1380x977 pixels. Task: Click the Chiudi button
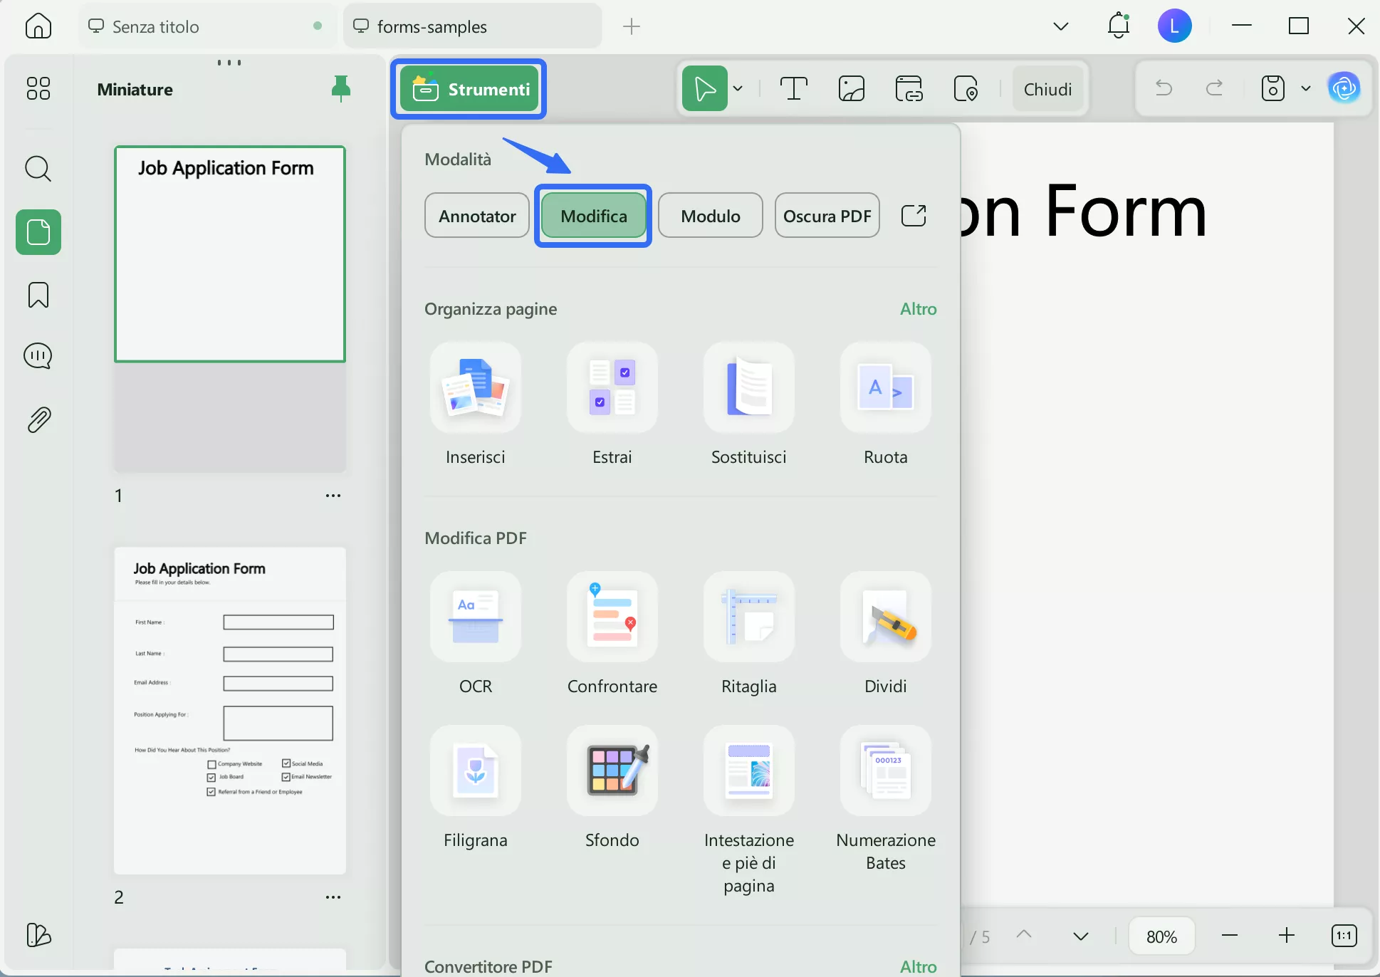pyautogui.click(x=1047, y=89)
